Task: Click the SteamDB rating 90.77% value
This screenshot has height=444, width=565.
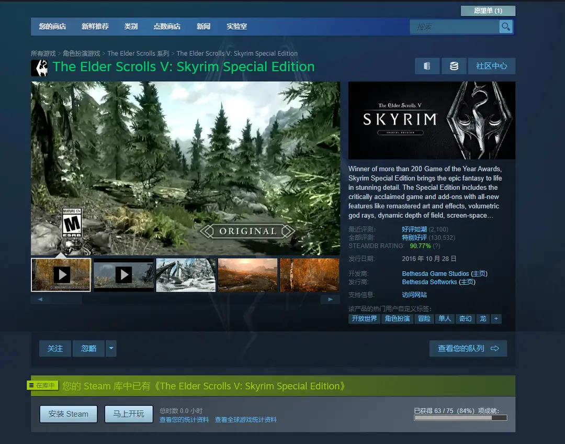Action: (420, 246)
